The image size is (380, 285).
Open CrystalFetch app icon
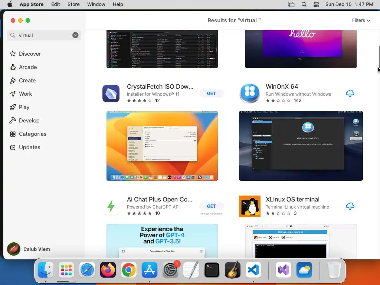111,93
